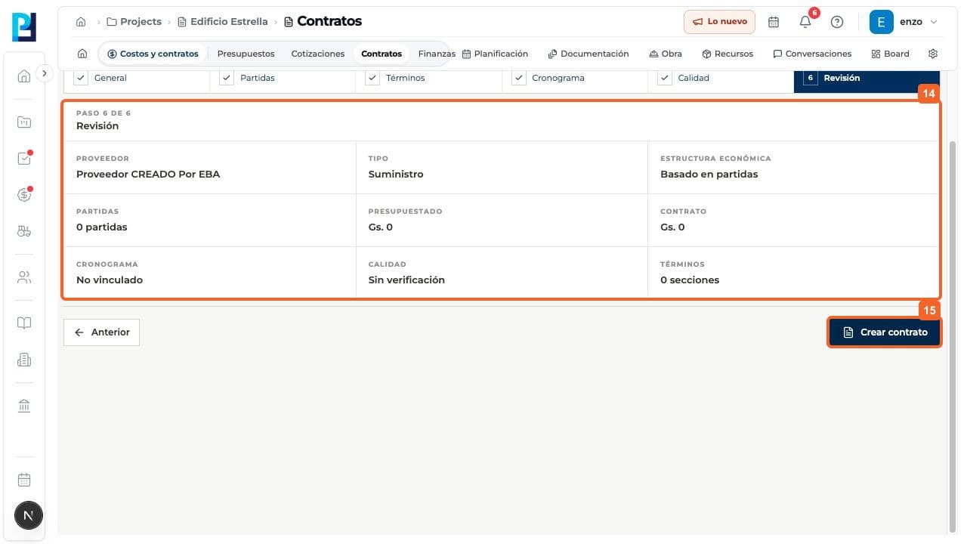Open Projects breadcrumb link
Image resolution: width=967 pixels, height=544 pixels.
click(134, 22)
